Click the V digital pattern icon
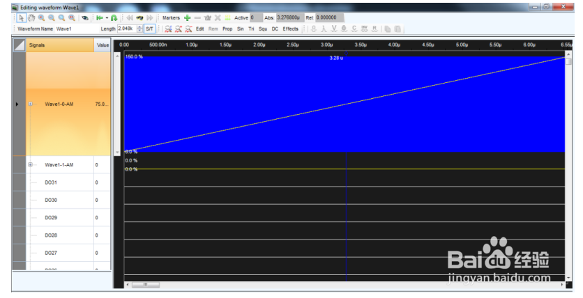This screenshot has width=583, height=298. (334, 29)
